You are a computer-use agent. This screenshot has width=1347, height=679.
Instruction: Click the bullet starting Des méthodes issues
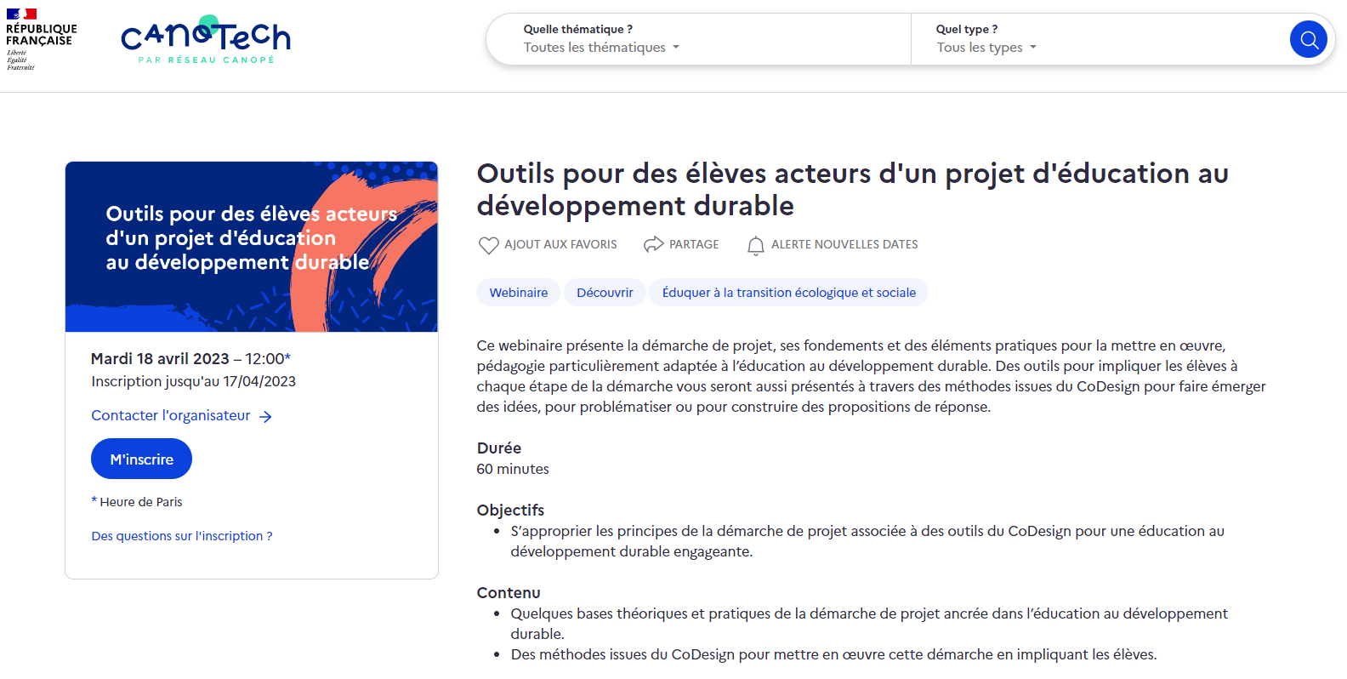(x=833, y=654)
